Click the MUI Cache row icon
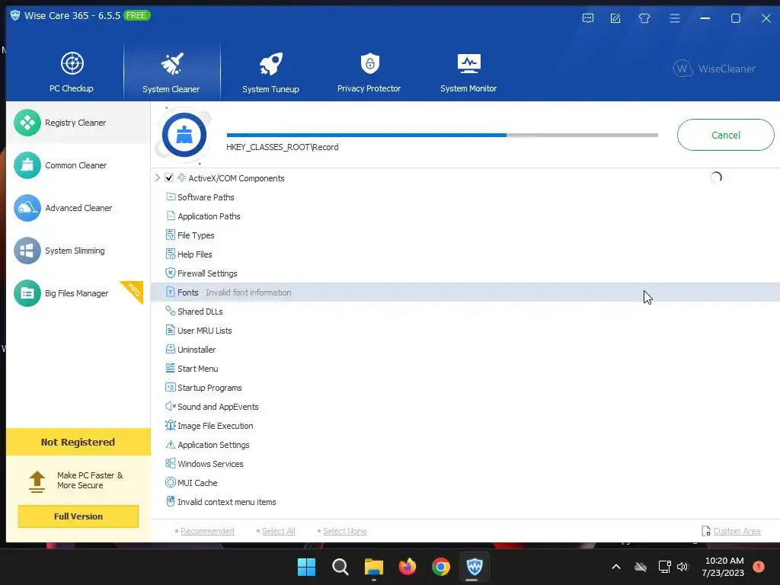Screen dimensions: 780x585 tap(170, 482)
